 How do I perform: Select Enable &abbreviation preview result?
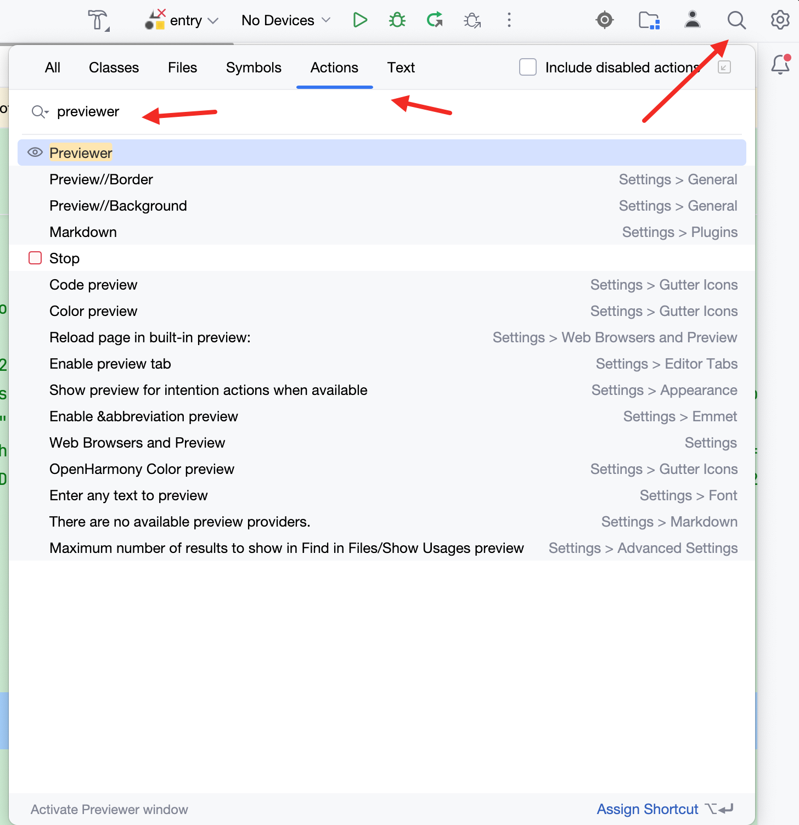[x=382, y=416]
